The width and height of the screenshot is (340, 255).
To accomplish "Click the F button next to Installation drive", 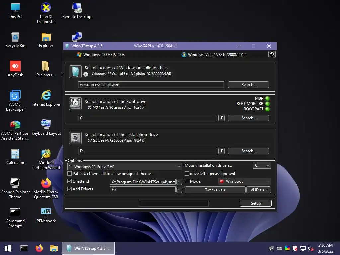I will click(221, 151).
